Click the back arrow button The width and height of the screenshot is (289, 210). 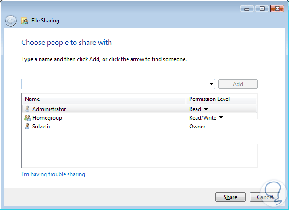click(x=11, y=21)
